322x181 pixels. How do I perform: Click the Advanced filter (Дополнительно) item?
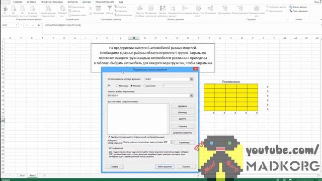tap(123, 15)
